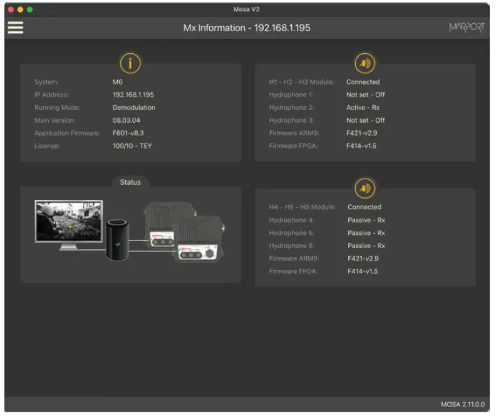496x416 pixels.
Task: Click H1-H3 module Firmware ARM9 value F421-v2.9
Action: click(x=361, y=133)
